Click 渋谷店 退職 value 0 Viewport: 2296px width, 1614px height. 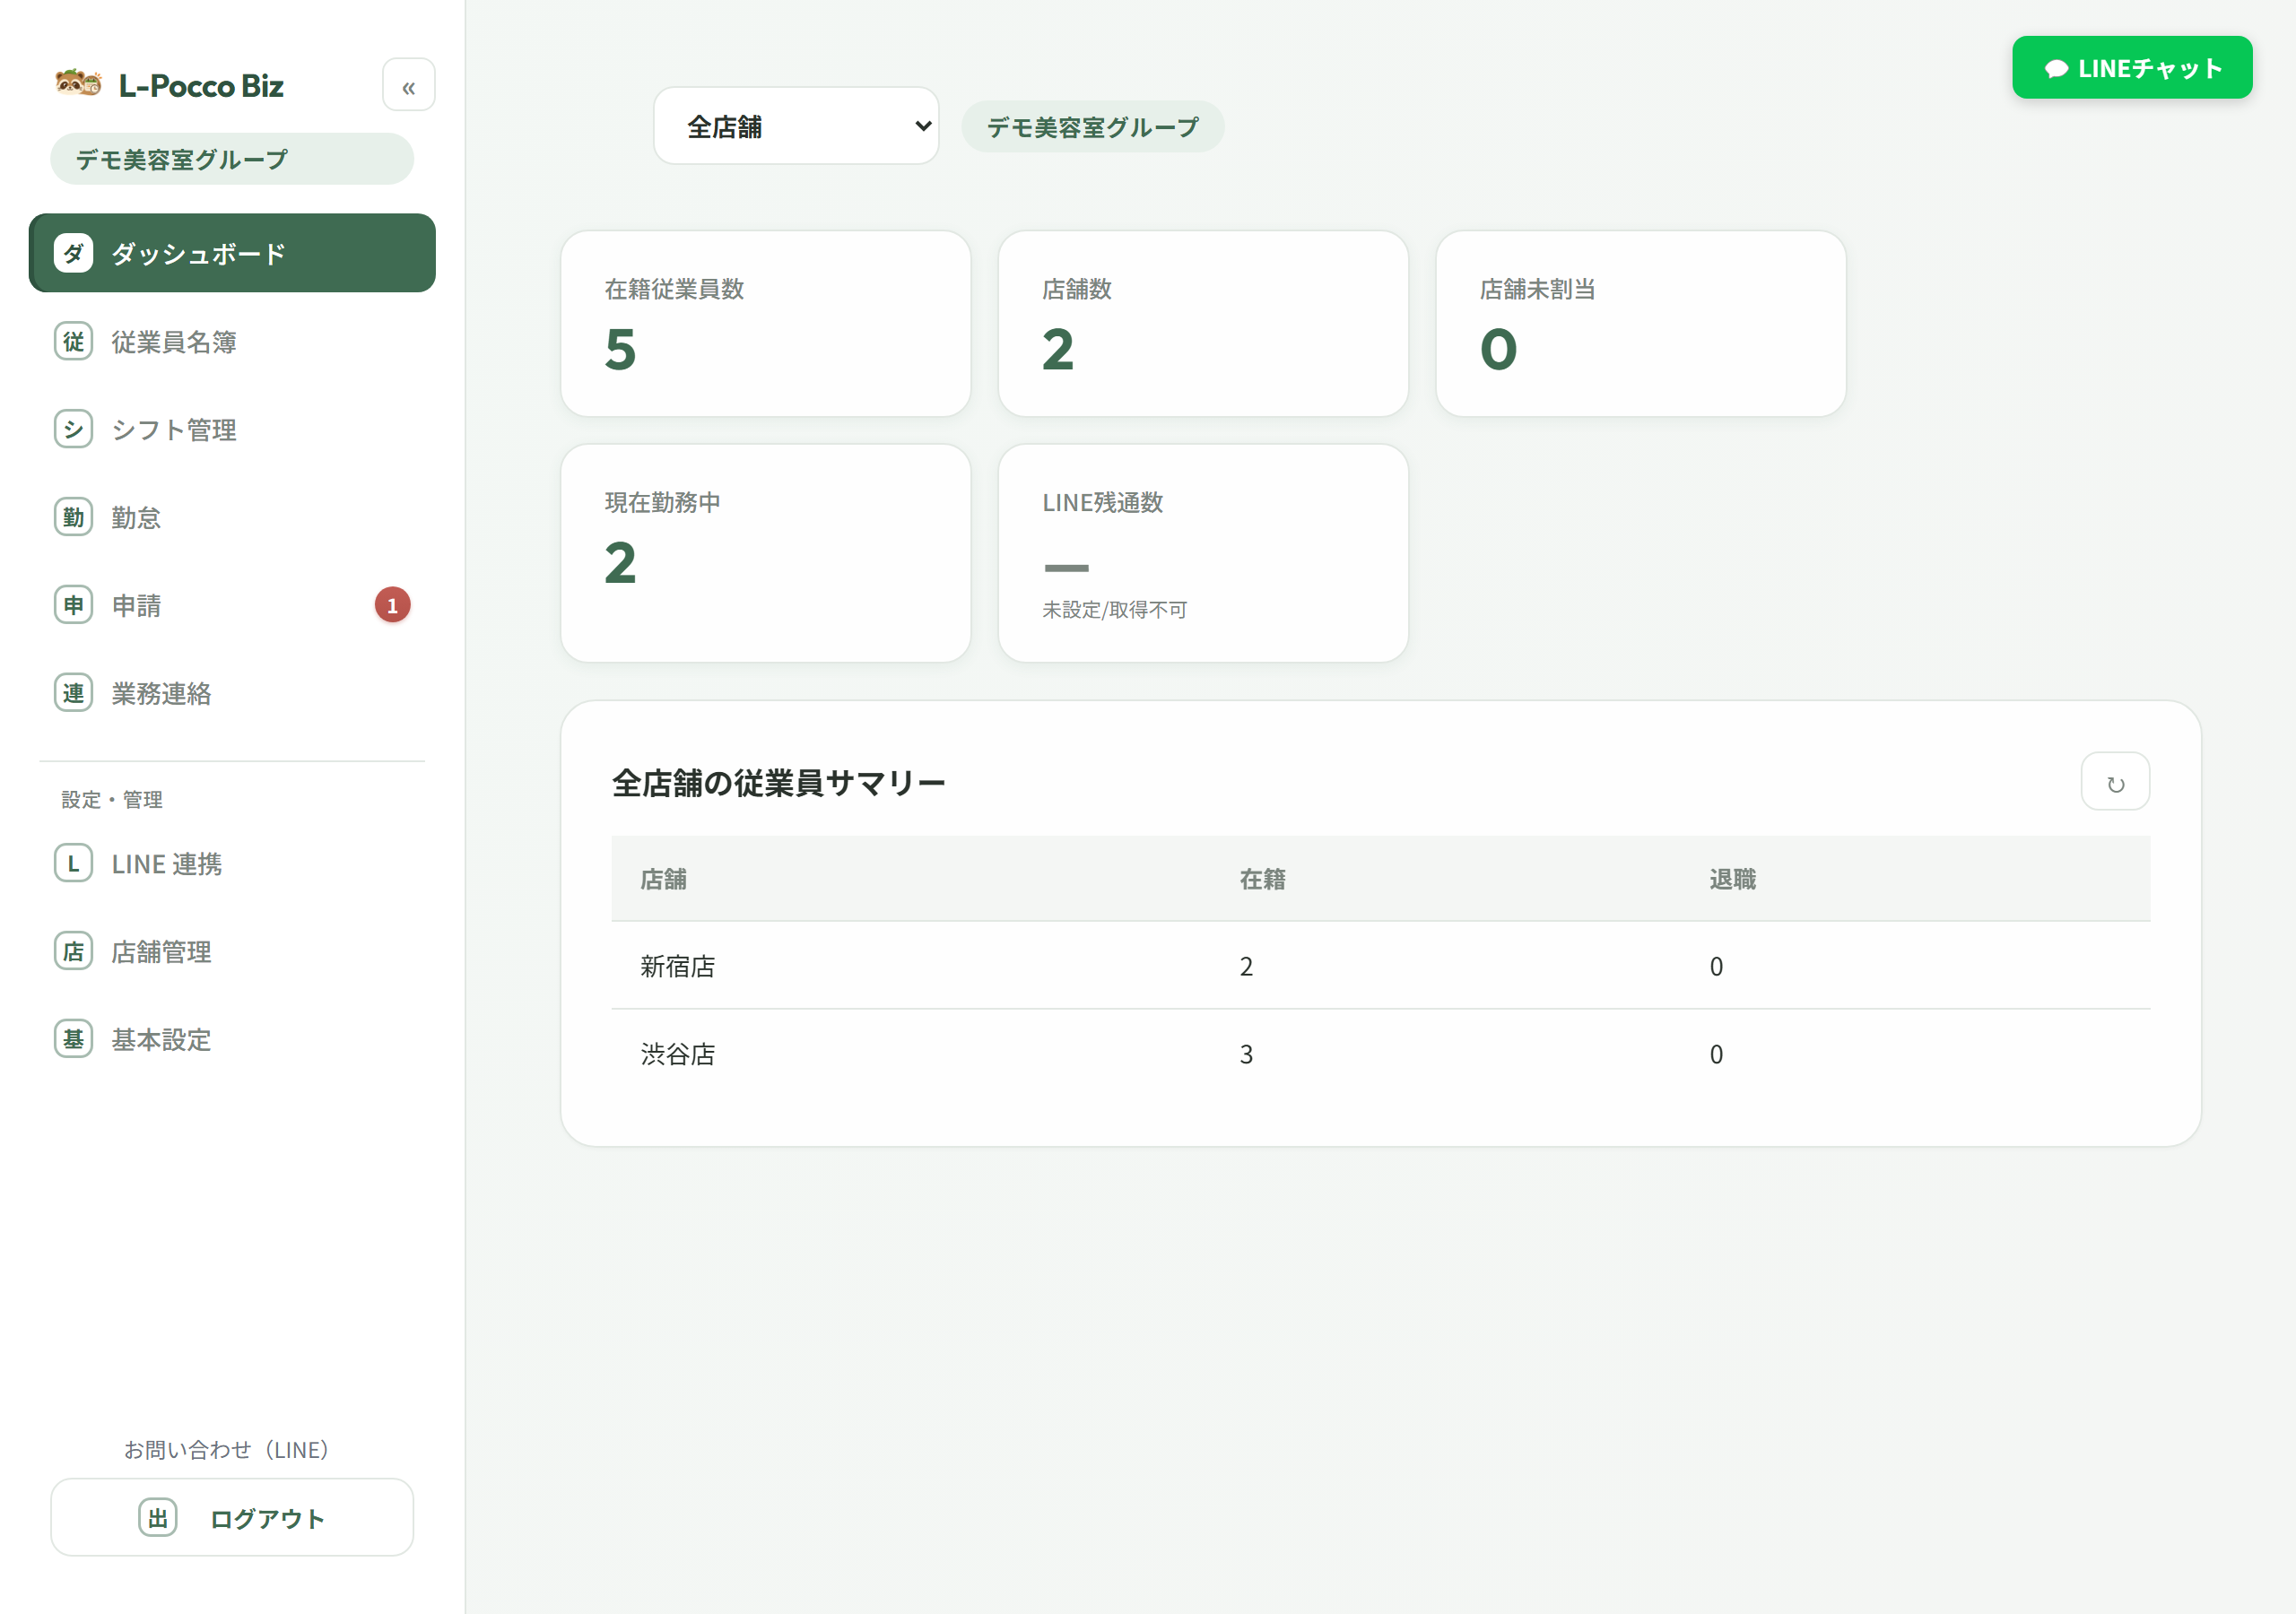tap(1716, 1055)
